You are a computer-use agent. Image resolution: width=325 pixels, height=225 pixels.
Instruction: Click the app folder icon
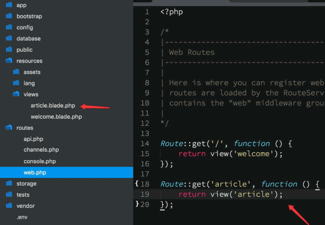[9, 5]
